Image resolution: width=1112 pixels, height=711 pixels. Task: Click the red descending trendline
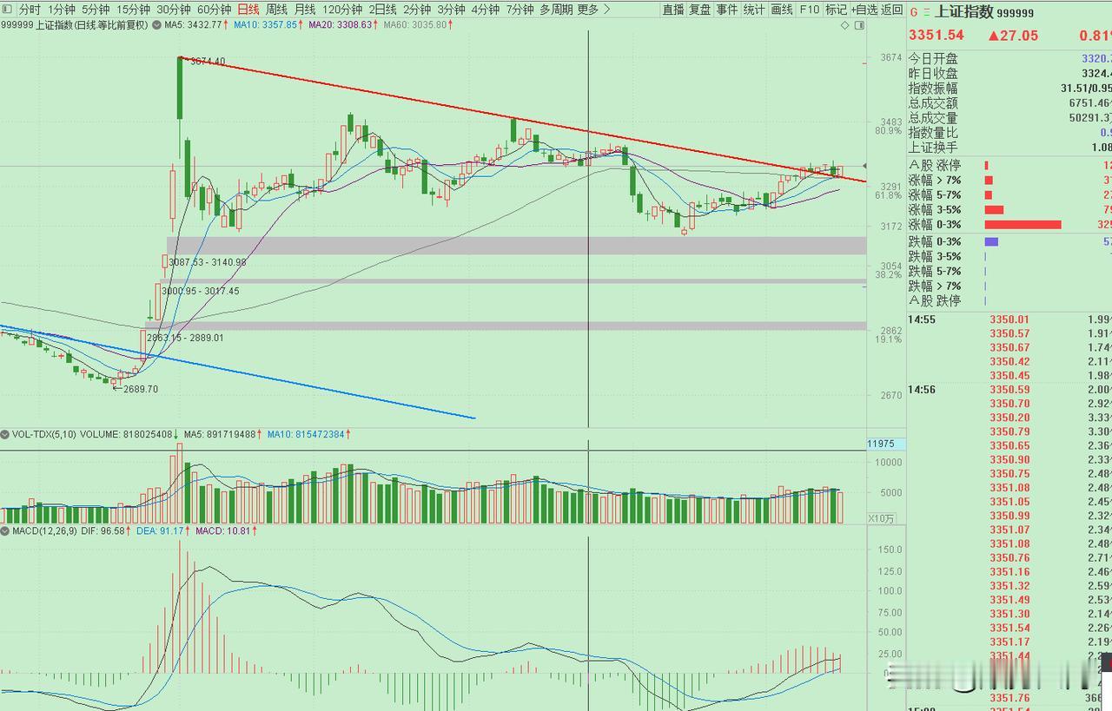[521, 119]
